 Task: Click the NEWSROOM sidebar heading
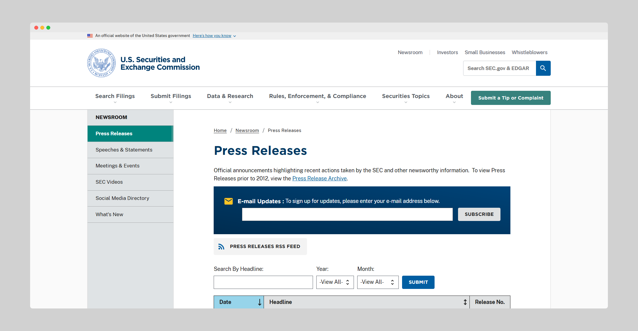(x=111, y=117)
